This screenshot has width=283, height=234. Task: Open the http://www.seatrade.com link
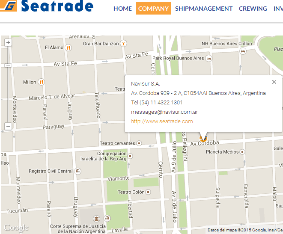click(x=162, y=121)
